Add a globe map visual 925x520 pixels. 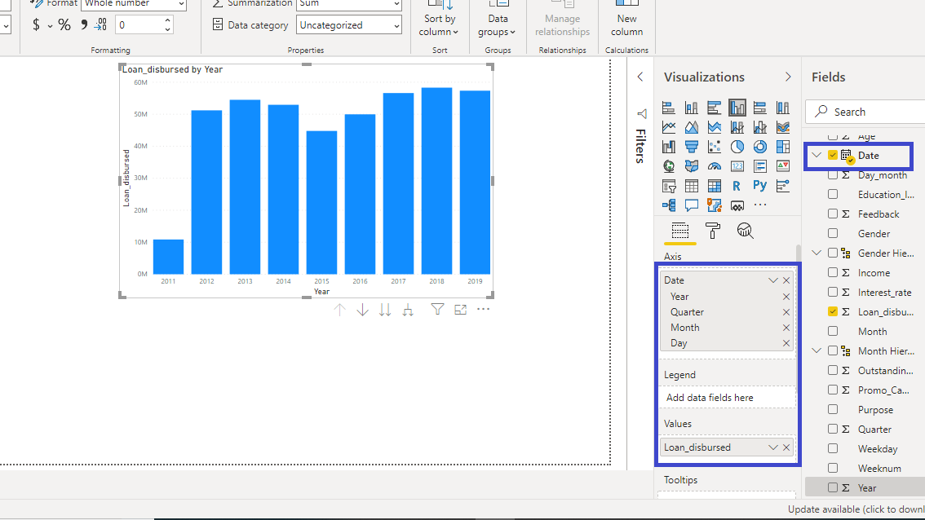[668, 166]
